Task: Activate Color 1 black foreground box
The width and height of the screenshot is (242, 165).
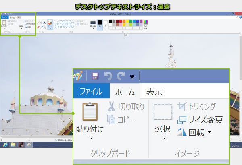Action: 100,25
